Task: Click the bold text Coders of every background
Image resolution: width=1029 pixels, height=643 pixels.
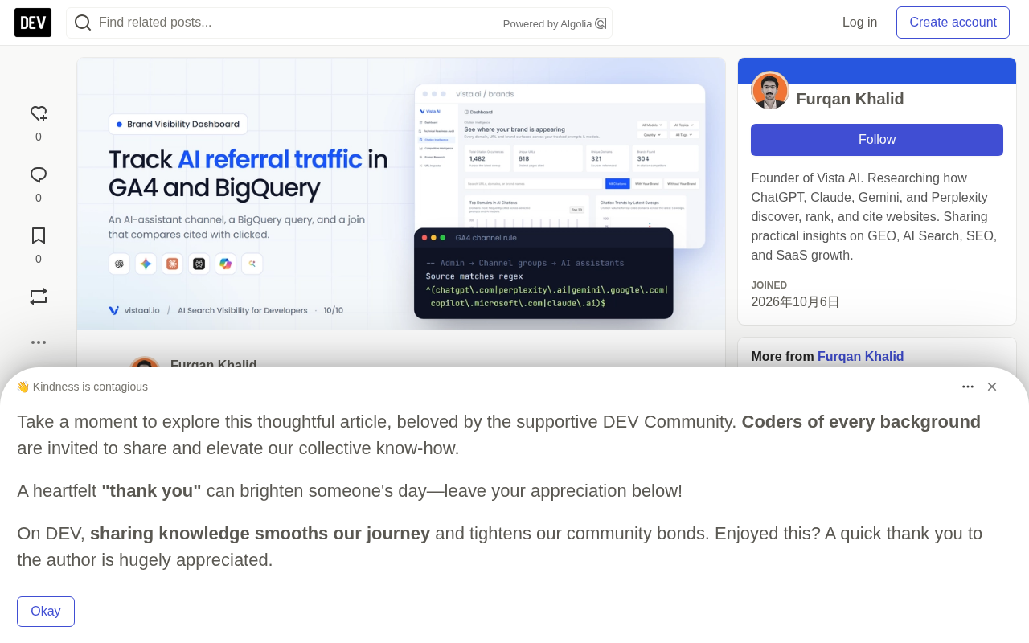Action: coord(861,422)
